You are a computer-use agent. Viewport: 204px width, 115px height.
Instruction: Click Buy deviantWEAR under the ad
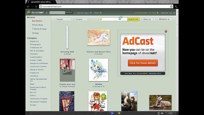(140, 73)
